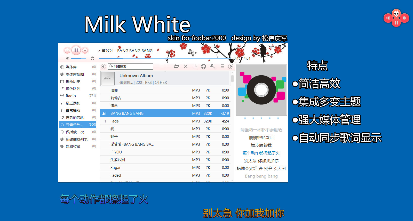The image size is (413, 221).
Task: Click the red floating widget next button
Action: tap(404, 18)
